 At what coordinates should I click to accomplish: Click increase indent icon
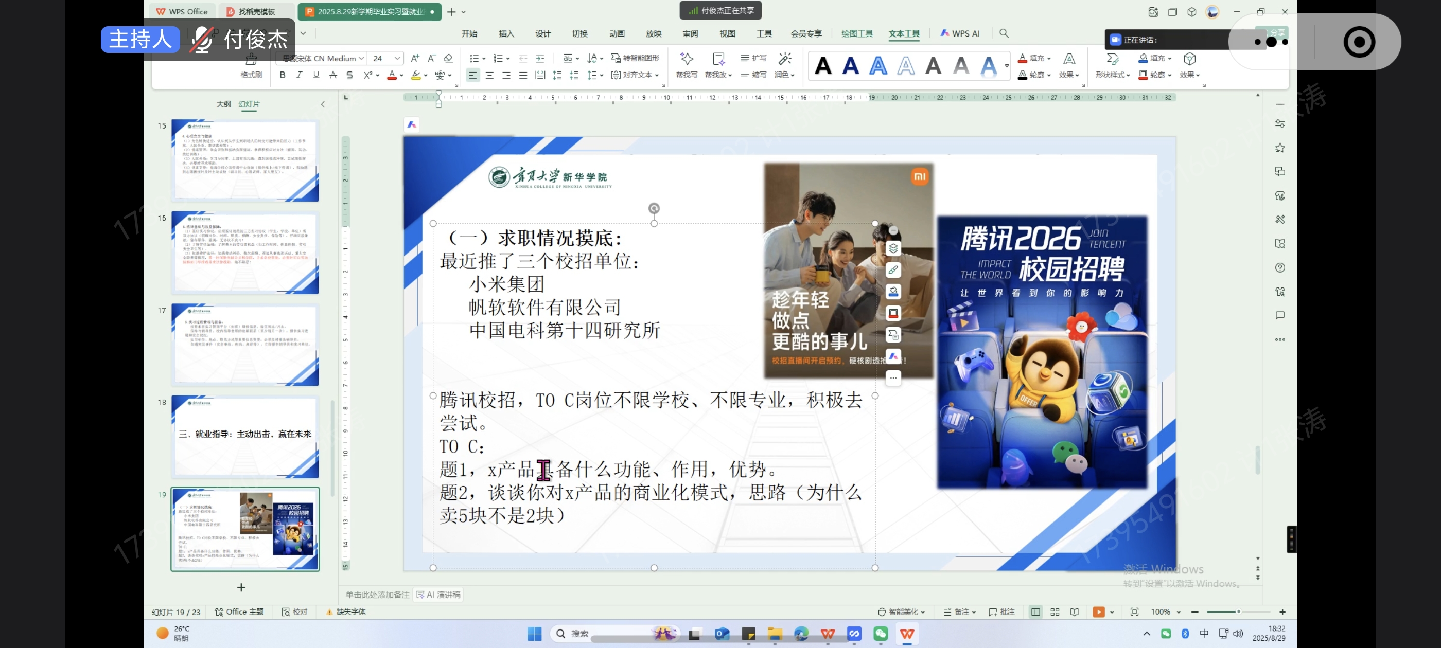point(540,58)
